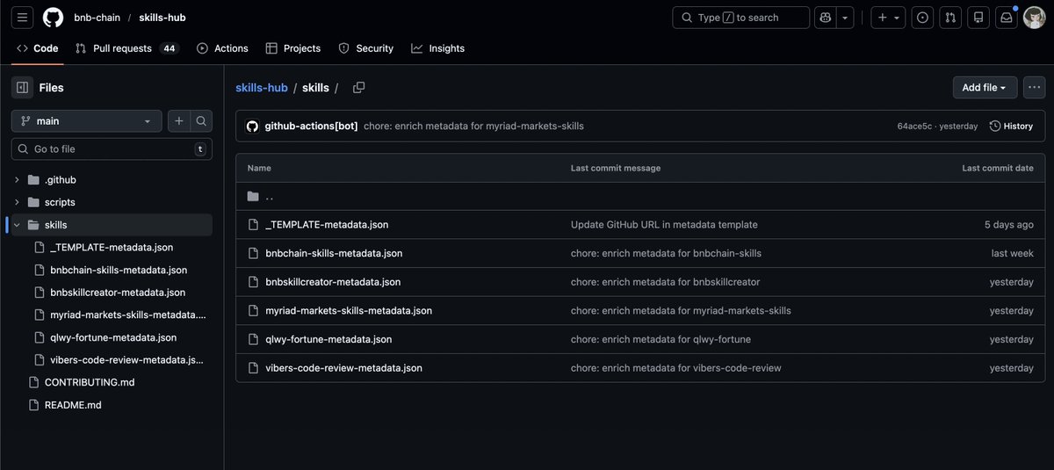Open the hamburger navigation menu

[x=23, y=18]
